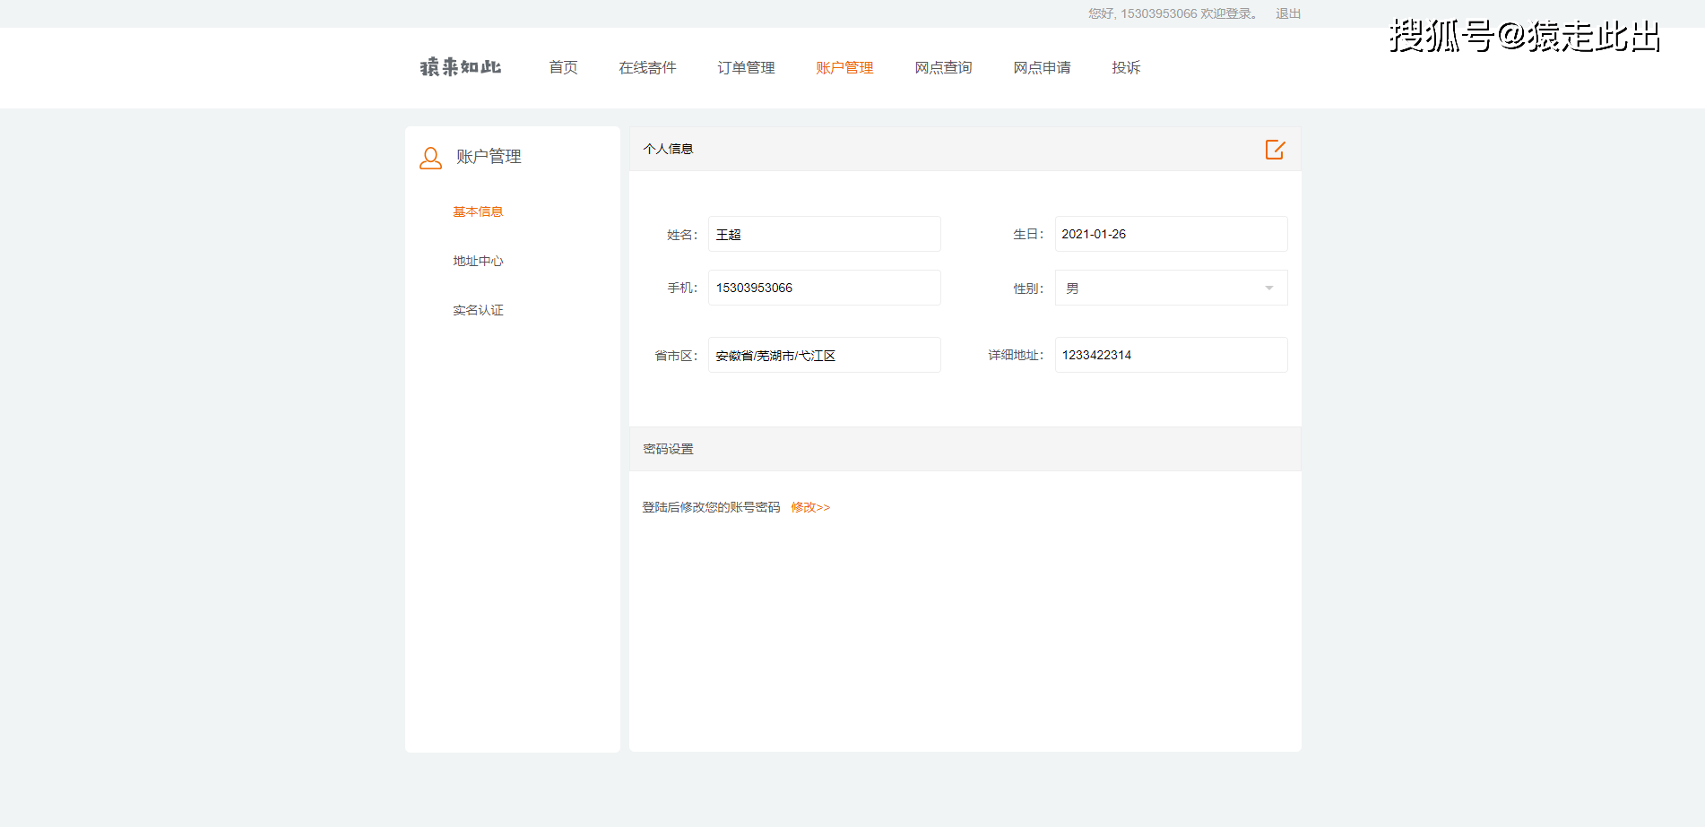The image size is (1705, 827).
Task: Click the welcome text with 15303953066
Action: (1173, 13)
